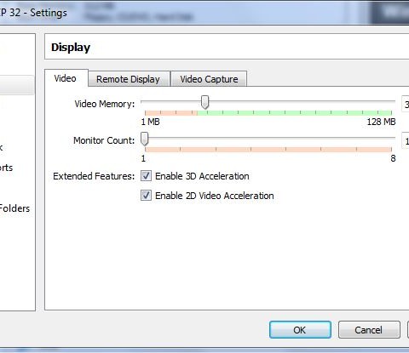Grab the Video Memory slider handle

(204, 102)
